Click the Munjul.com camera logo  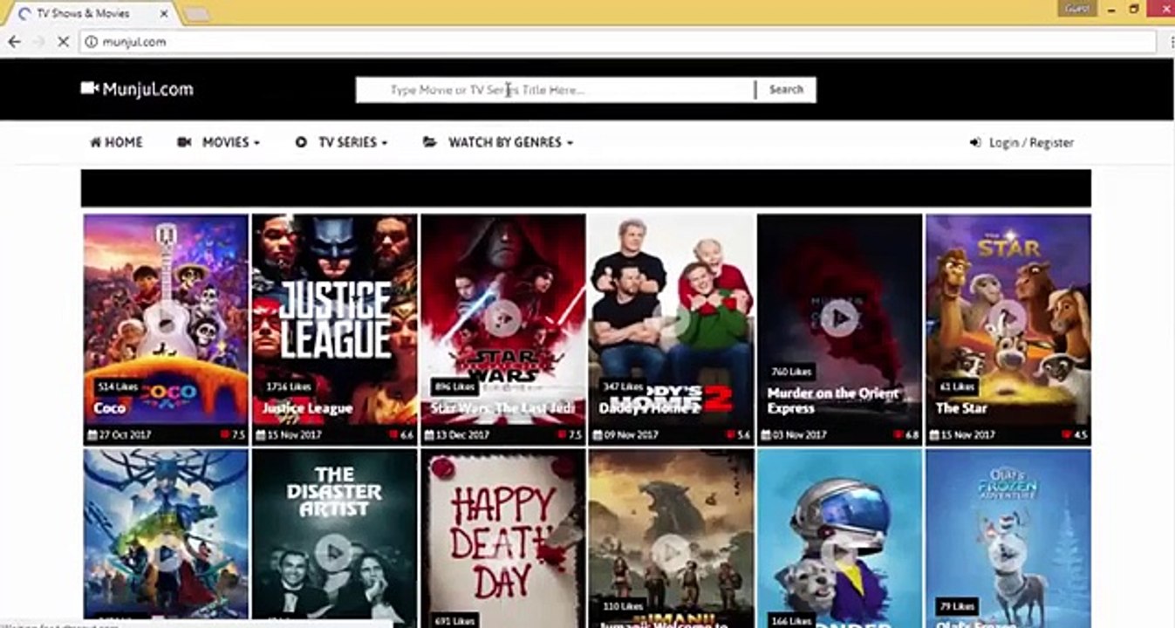(x=137, y=89)
